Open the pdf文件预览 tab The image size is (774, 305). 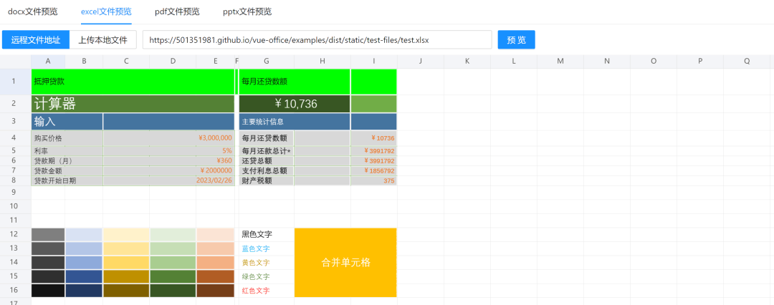(x=177, y=11)
